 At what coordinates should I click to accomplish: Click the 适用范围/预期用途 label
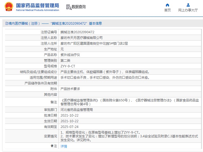click(x=43, y=78)
